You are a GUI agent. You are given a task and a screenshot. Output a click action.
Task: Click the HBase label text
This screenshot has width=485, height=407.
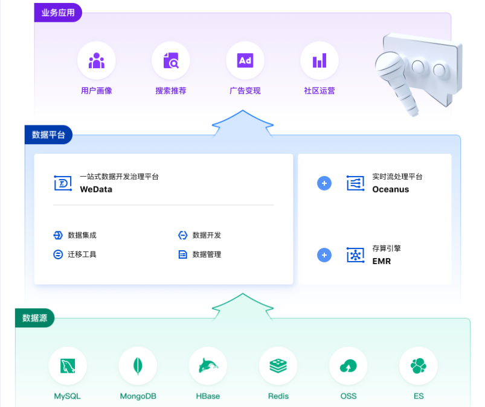pos(208,396)
